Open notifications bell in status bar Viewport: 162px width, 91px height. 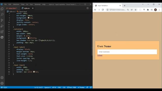(x=91, y=87)
